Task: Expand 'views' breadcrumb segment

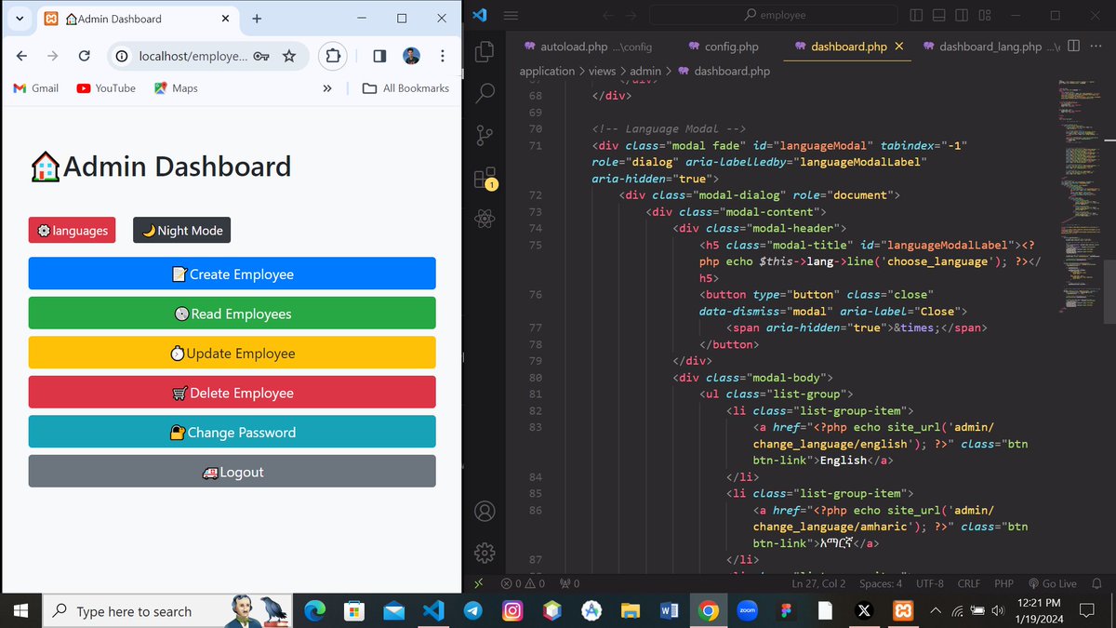Action: (x=603, y=71)
